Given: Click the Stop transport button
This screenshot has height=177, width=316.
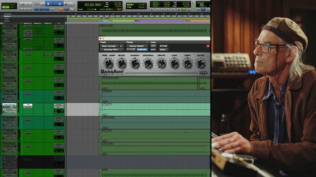Looking at the screenshot, I should click(x=178, y=9).
